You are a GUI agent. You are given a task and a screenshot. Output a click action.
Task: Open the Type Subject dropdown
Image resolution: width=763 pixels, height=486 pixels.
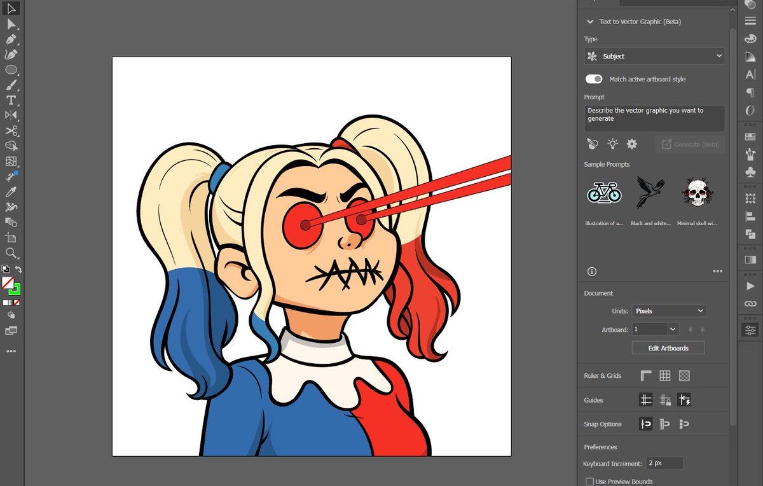click(654, 56)
